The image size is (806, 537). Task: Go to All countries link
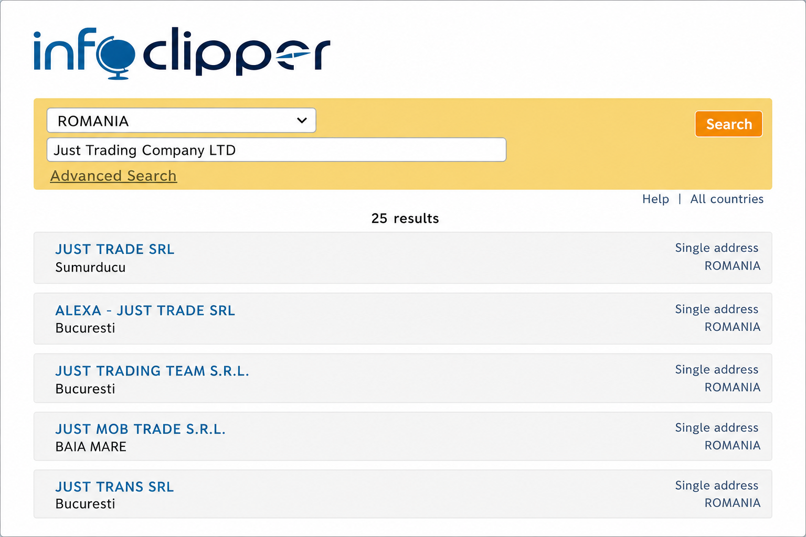(x=727, y=199)
